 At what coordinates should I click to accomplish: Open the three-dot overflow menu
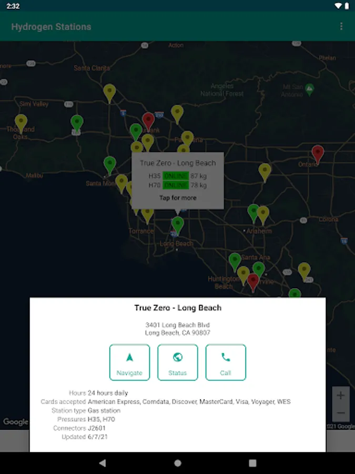[341, 27]
